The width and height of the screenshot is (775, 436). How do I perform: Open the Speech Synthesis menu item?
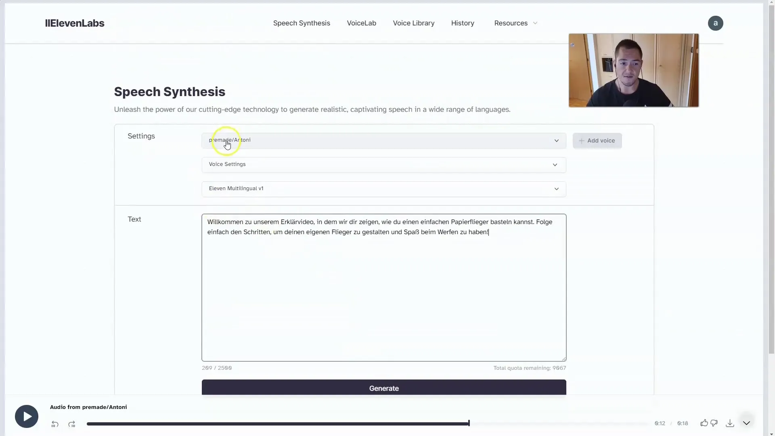tap(302, 23)
